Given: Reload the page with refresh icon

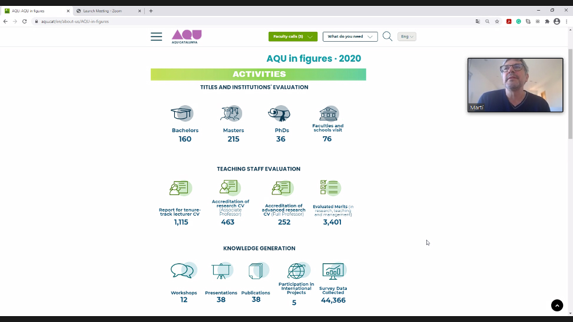Looking at the screenshot, I should (25, 22).
